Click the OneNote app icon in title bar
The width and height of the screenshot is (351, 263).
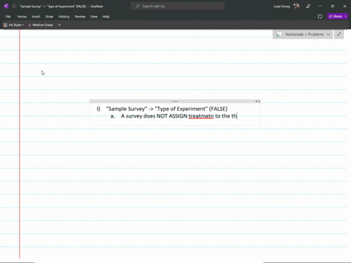[x=7, y=7]
